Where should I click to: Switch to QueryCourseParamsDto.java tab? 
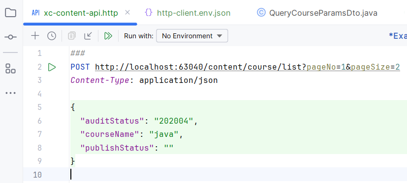317,13
